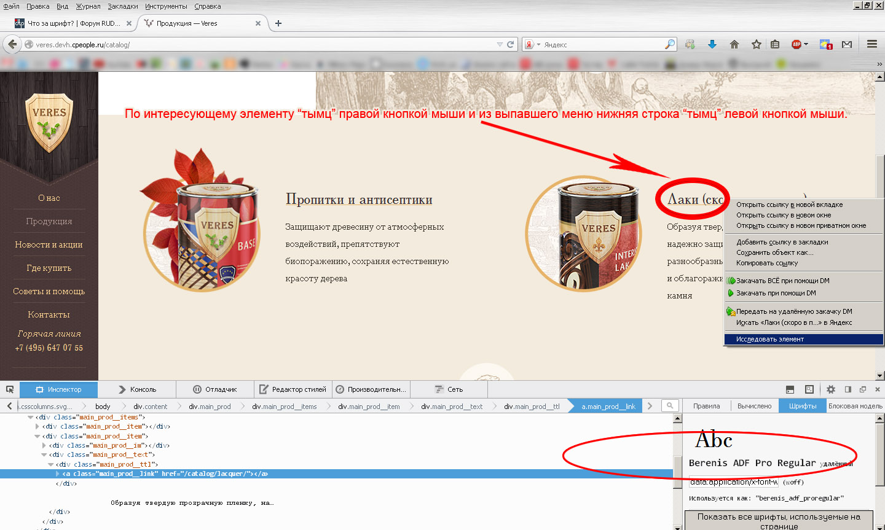Click the magnifier in the Yandex search box
Screen dimensions: 885x530
669,44
